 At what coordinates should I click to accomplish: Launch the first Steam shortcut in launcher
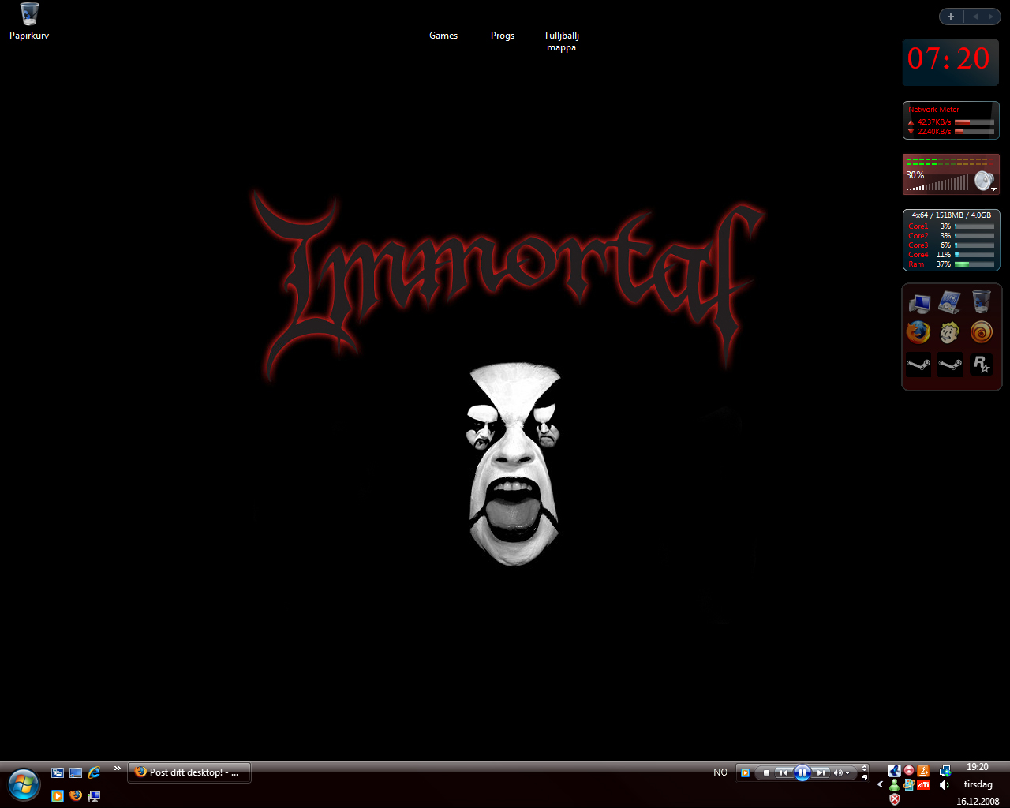pyautogui.click(x=918, y=365)
